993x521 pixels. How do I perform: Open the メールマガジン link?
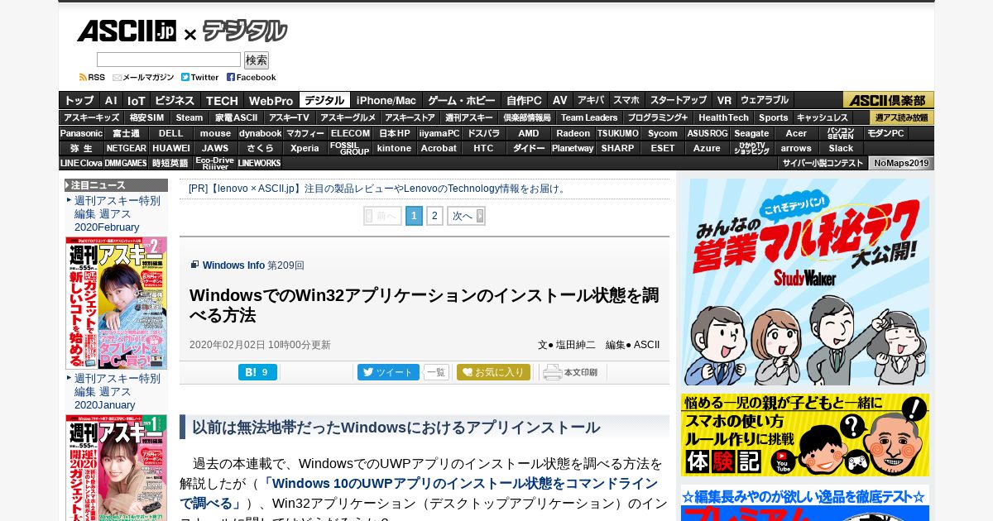click(x=143, y=78)
